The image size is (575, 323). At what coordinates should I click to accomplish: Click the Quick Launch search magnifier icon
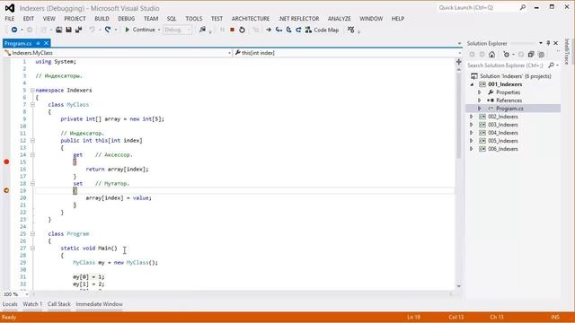[523, 7]
